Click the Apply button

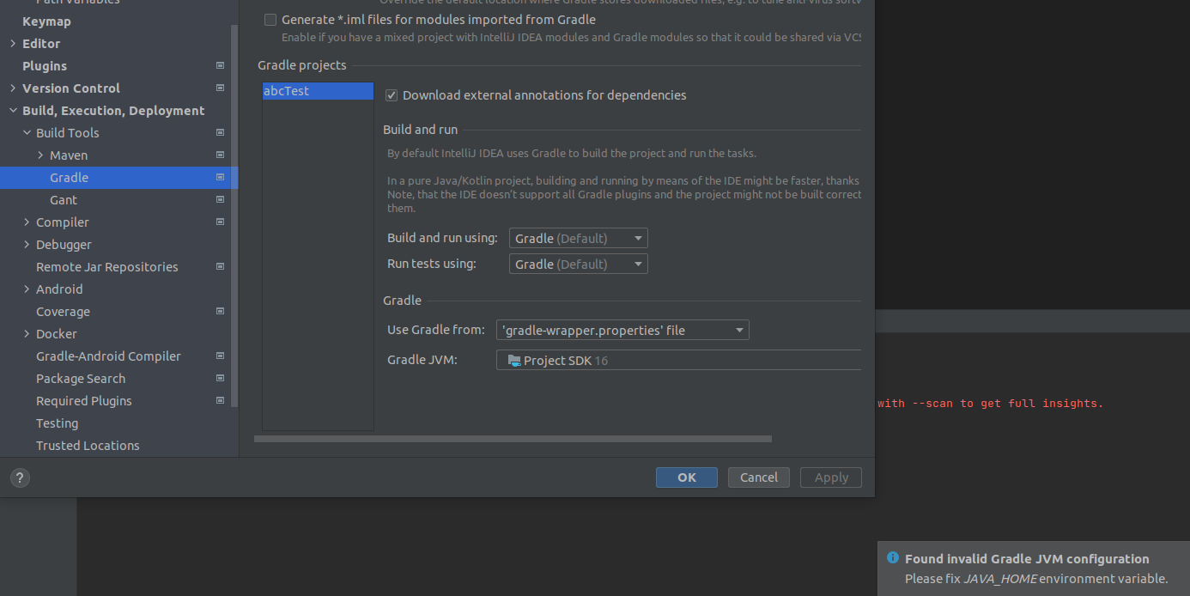831,477
